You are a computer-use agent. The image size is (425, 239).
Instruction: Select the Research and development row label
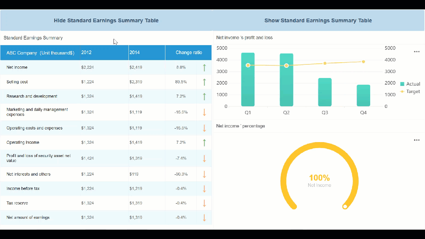pyautogui.click(x=32, y=96)
